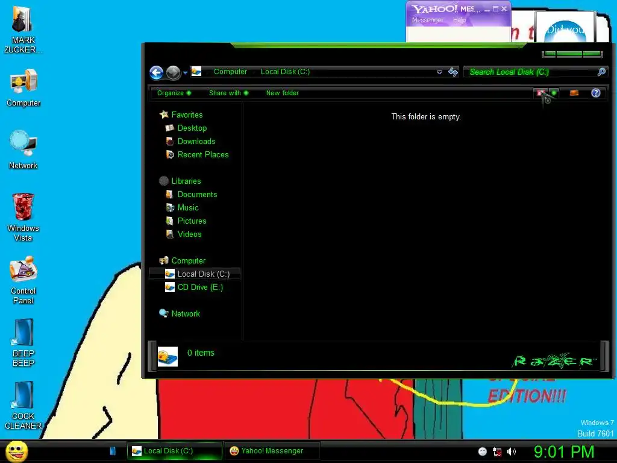Open the Network desktop icon

click(x=23, y=150)
